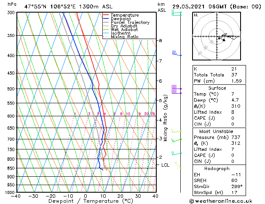Image resolution: width=265 pixels, height=204 pixels.
Task: Click the "600" pressure axis label
Action: 12,116
